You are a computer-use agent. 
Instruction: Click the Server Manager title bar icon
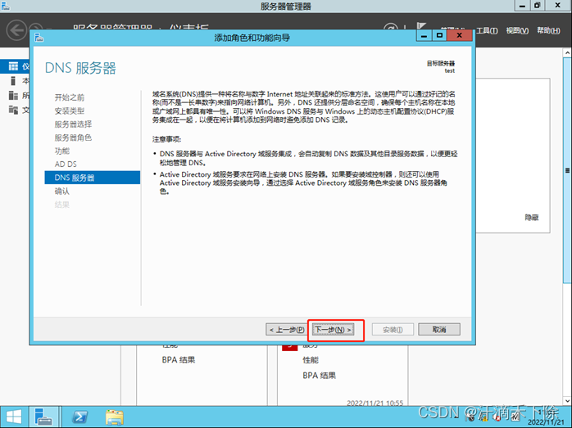pyautogui.click(x=6, y=6)
